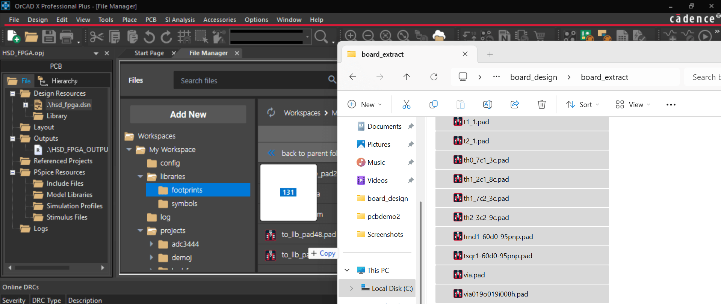Zoom to fit all icon

tap(403, 36)
